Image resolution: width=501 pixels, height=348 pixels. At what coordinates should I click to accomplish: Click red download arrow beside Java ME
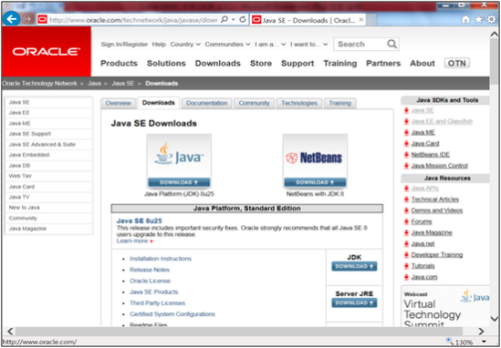(x=406, y=132)
